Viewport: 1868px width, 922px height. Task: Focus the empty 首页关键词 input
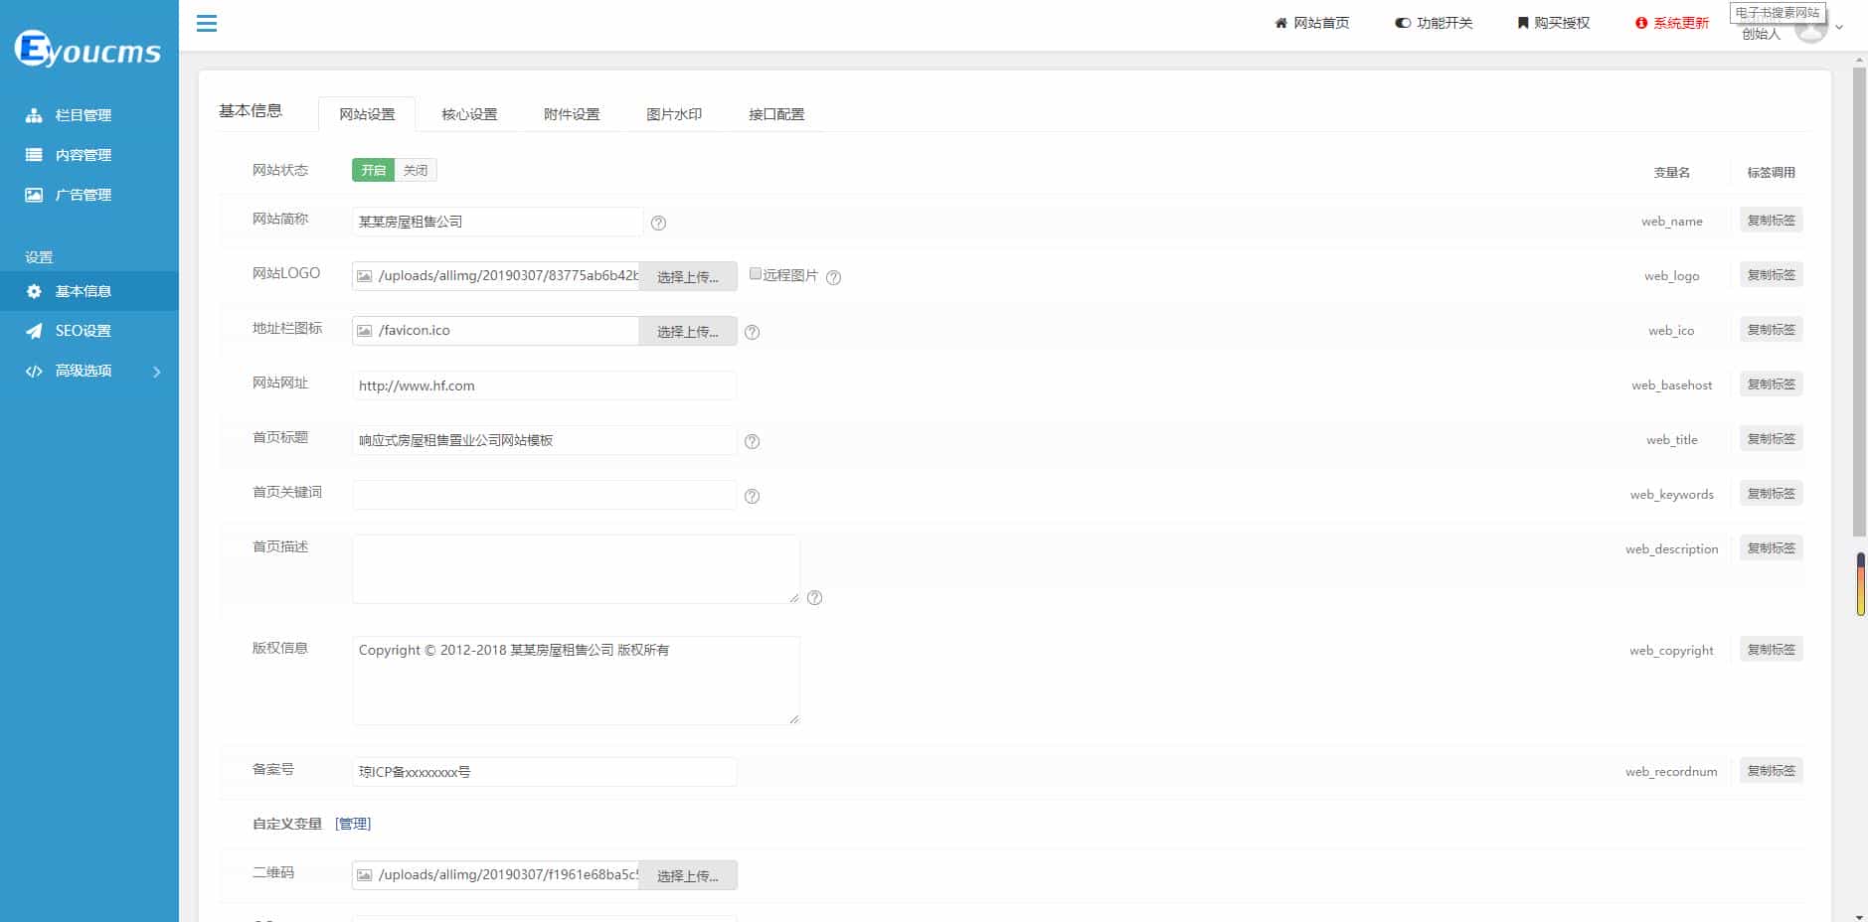544,495
